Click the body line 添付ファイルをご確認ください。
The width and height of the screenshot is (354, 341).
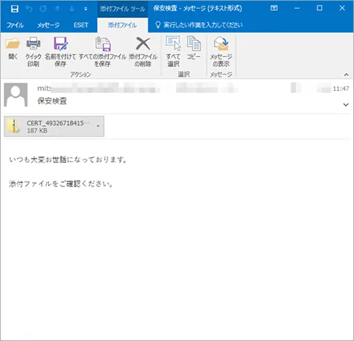(x=61, y=184)
